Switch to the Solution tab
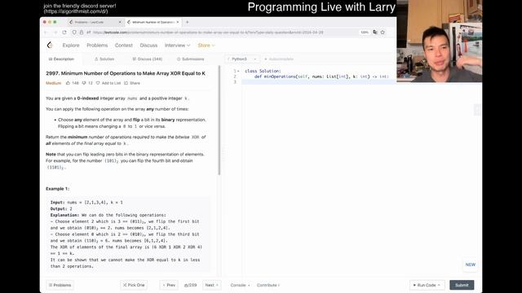 [x=104, y=59]
